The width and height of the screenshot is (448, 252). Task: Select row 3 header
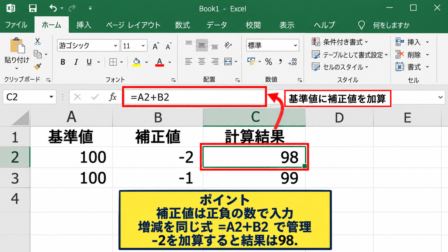(x=15, y=178)
